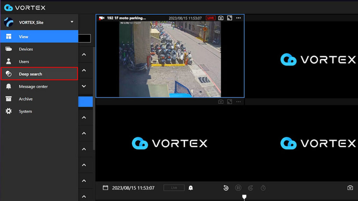Switch stream to Live mode
This screenshot has width=358, height=201.
coord(173,187)
